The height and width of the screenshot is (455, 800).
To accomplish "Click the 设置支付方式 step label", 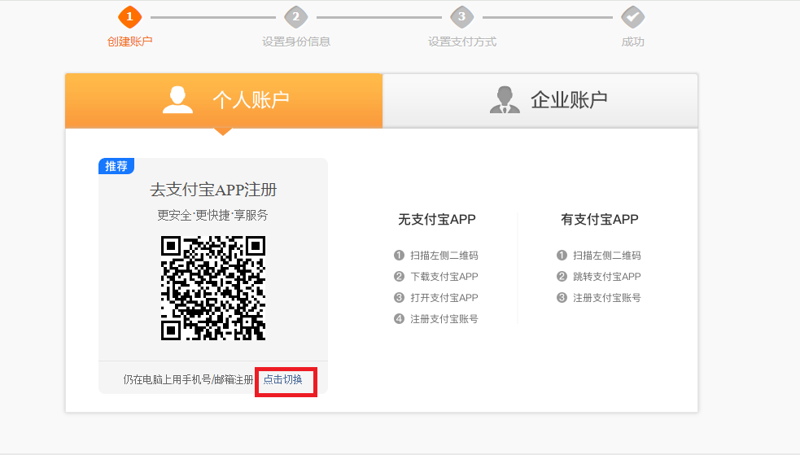I will (461, 42).
